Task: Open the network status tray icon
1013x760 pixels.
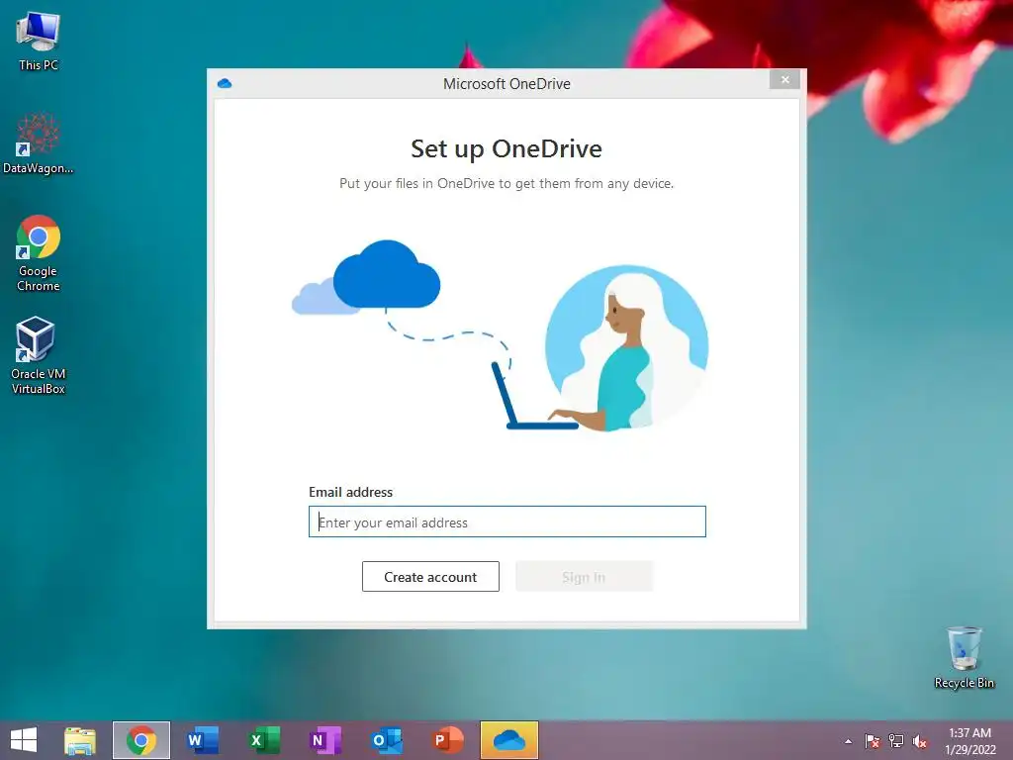Action: (x=896, y=741)
